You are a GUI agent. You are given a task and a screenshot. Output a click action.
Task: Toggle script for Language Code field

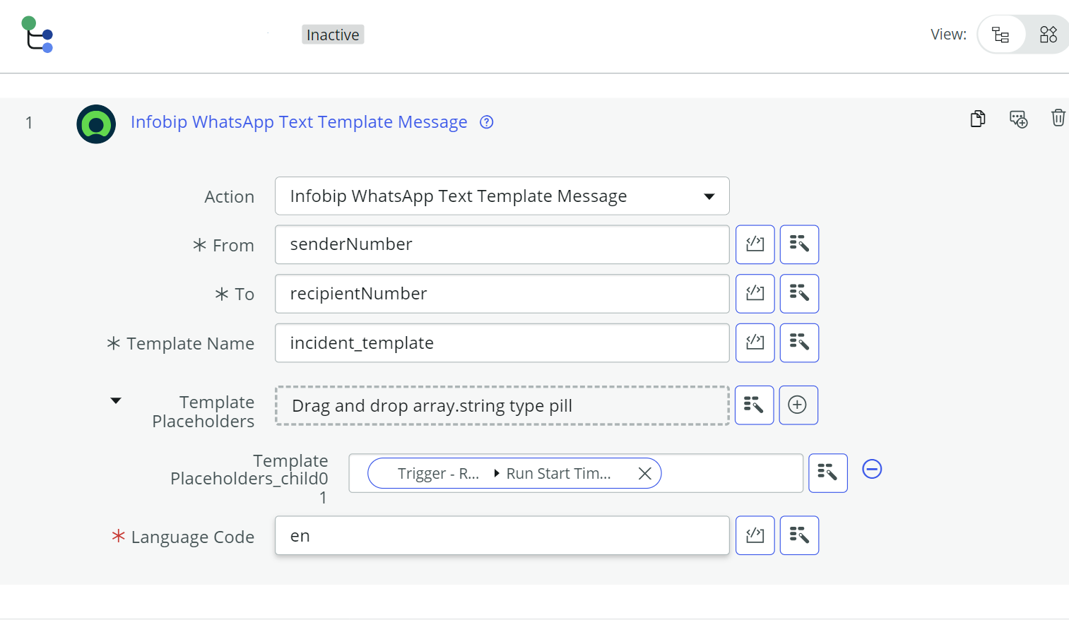[x=755, y=535]
